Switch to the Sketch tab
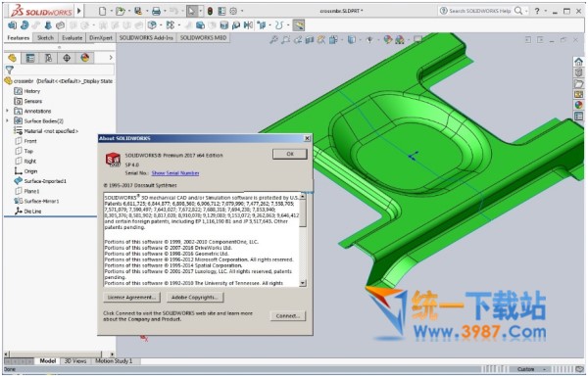The width and height of the screenshot is (588, 377). (x=45, y=38)
